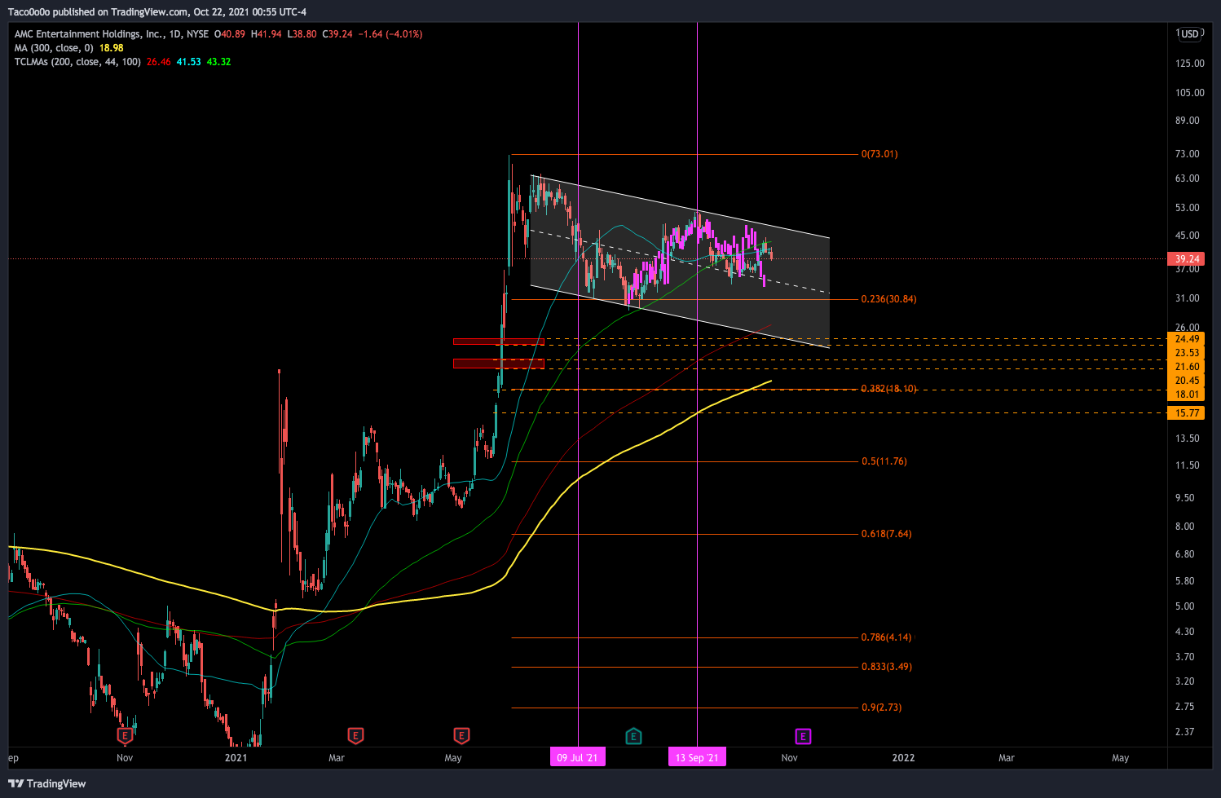Select the Fibonacci 0.786(4.14) level label
Image resolution: width=1221 pixels, height=798 pixels.
point(887,637)
